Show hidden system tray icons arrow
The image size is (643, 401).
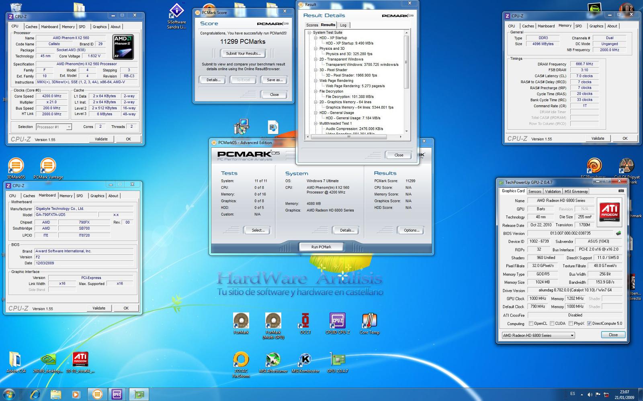point(582,395)
